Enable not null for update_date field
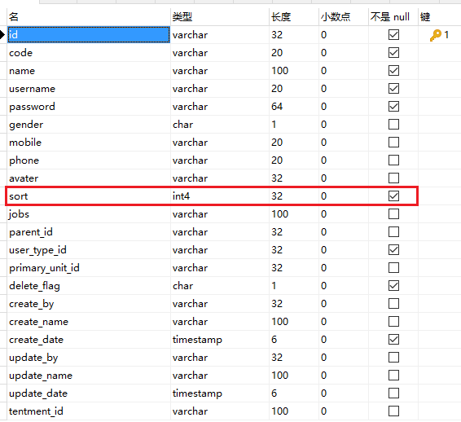 (x=393, y=393)
